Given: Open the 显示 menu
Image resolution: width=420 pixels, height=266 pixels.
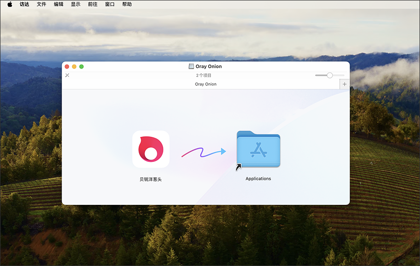Looking at the screenshot, I should click(76, 4).
